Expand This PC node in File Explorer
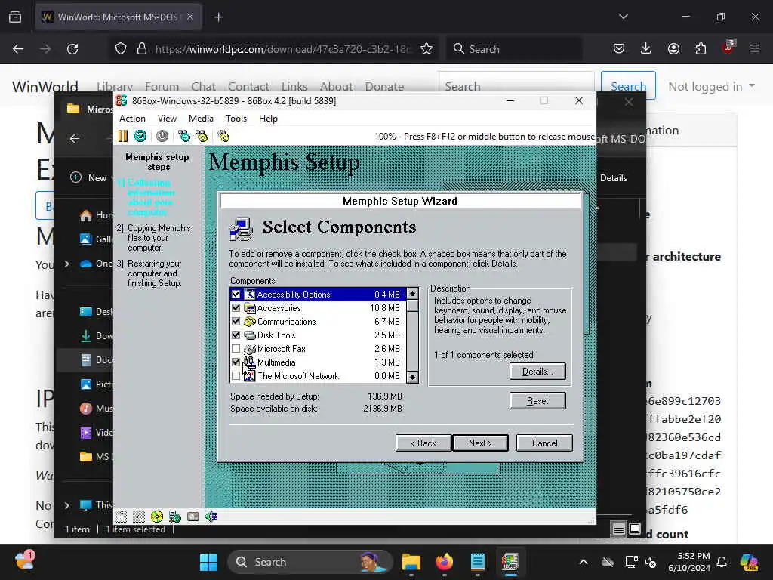The image size is (773, 580). click(67, 505)
